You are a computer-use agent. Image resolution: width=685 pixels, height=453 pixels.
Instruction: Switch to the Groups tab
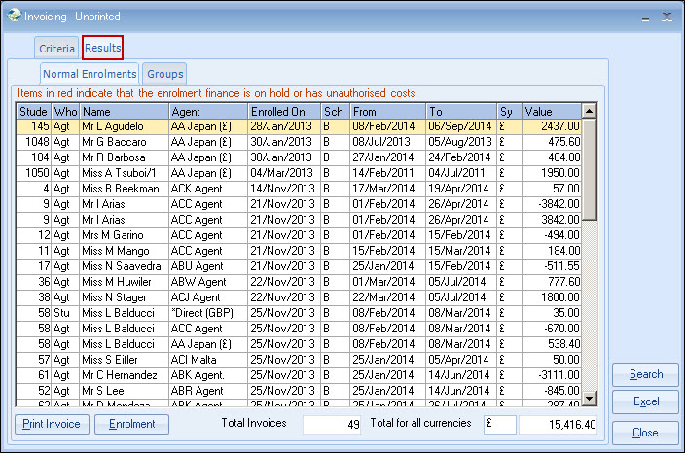(x=164, y=74)
